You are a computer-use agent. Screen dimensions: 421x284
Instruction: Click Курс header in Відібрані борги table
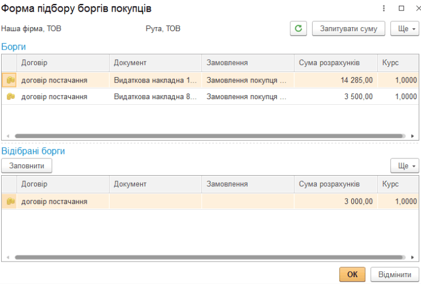tap(398, 184)
